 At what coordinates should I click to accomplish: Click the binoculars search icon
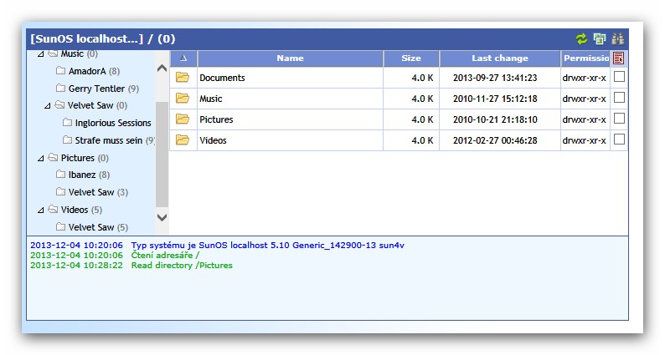(x=618, y=39)
